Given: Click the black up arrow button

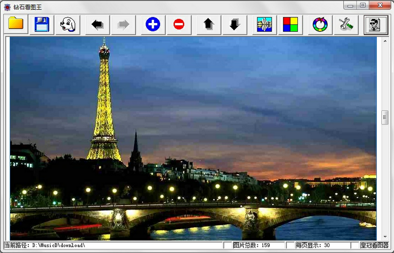Looking at the screenshot, I should pos(209,24).
